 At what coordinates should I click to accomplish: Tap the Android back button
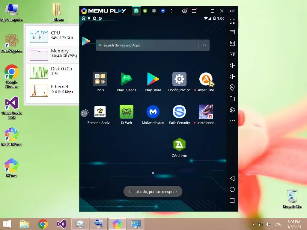[232, 178]
